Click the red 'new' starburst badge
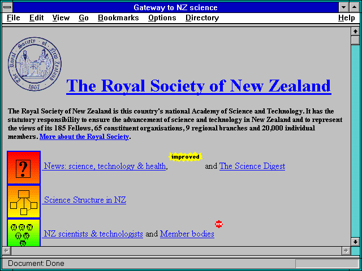The width and height of the screenshot is (362, 271). point(219,224)
